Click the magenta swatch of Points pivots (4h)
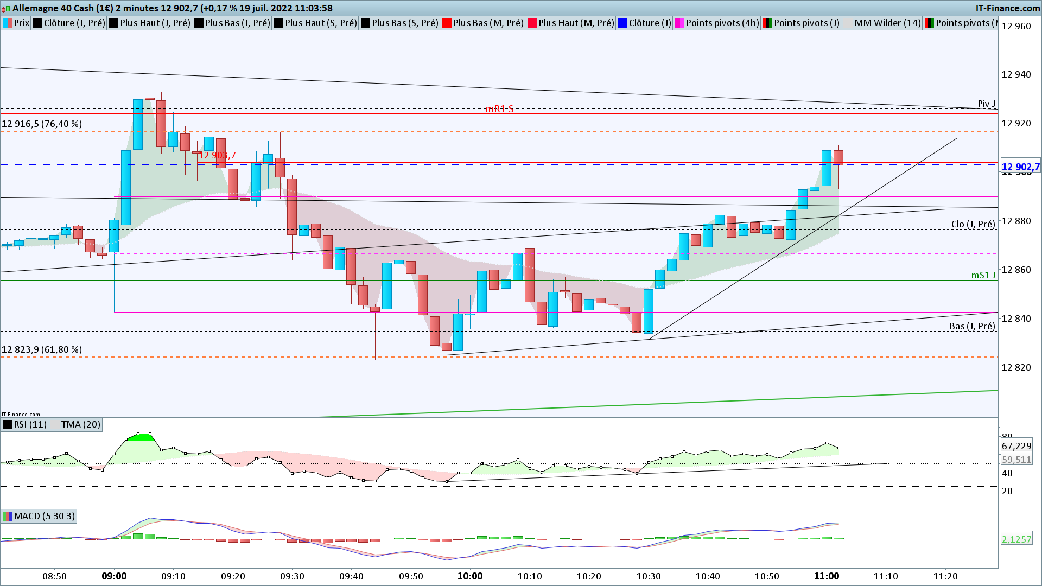The image size is (1042, 586). coord(679,23)
